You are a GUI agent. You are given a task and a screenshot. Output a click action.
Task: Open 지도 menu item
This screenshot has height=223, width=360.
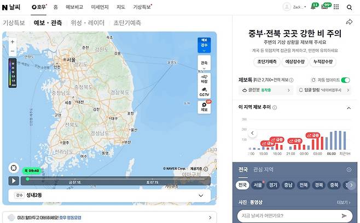click(x=121, y=7)
